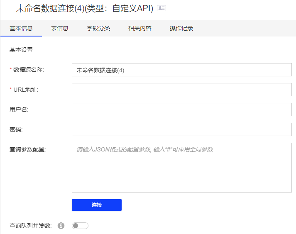Click the 基本设置 section heading
The image size is (296, 234).
tap(21, 50)
